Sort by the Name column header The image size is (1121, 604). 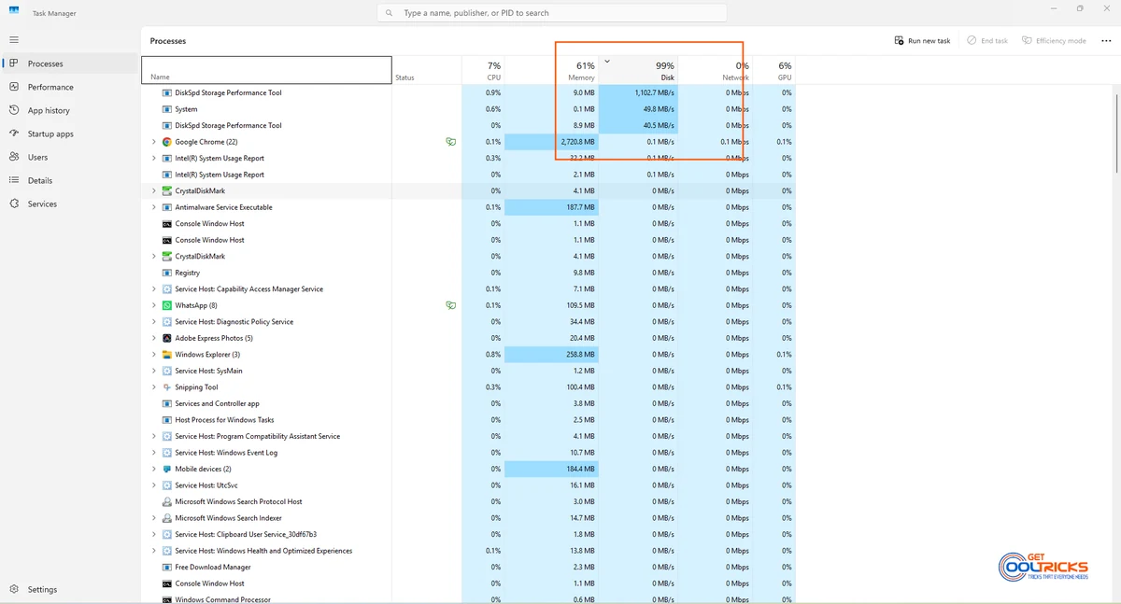(266, 70)
